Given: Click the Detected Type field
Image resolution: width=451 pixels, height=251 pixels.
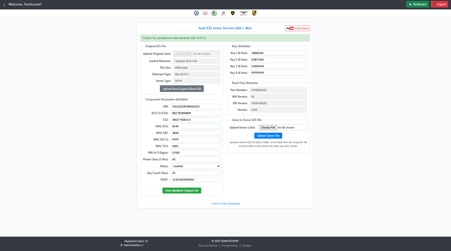Looking at the screenshot, I should [x=197, y=74].
